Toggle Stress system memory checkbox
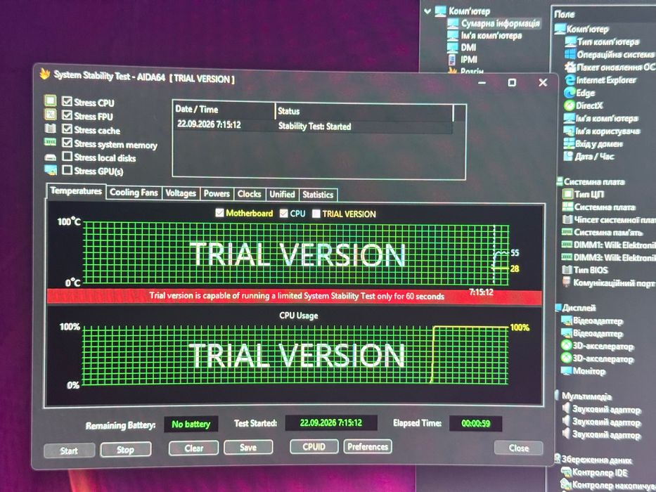The height and width of the screenshot is (492, 656). (67, 143)
